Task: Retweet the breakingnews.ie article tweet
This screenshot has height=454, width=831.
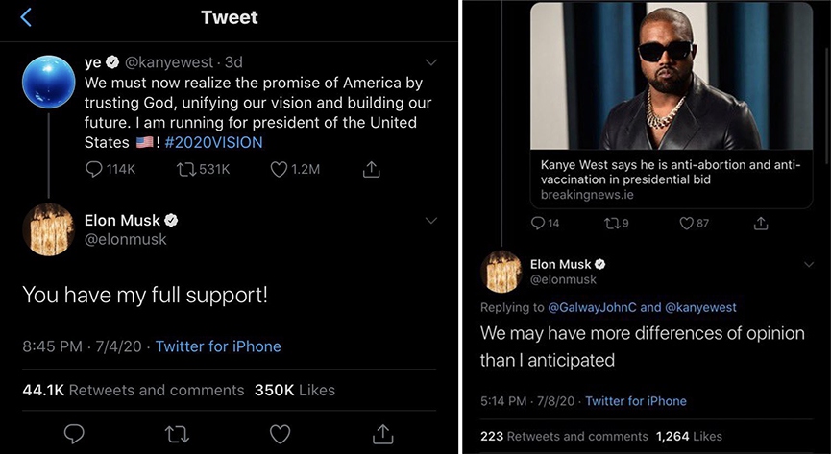Action: click(612, 223)
